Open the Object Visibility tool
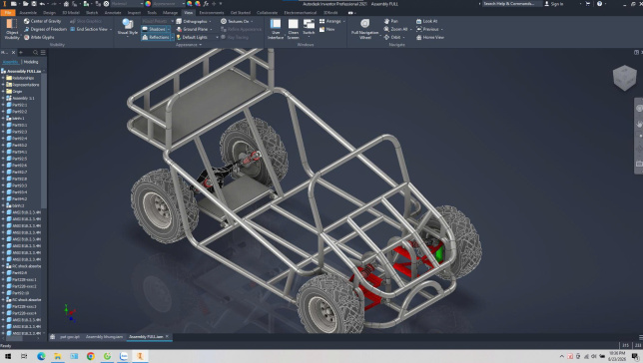Image resolution: width=643 pixels, height=363 pixels. pyautogui.click(x=12, y=29)
